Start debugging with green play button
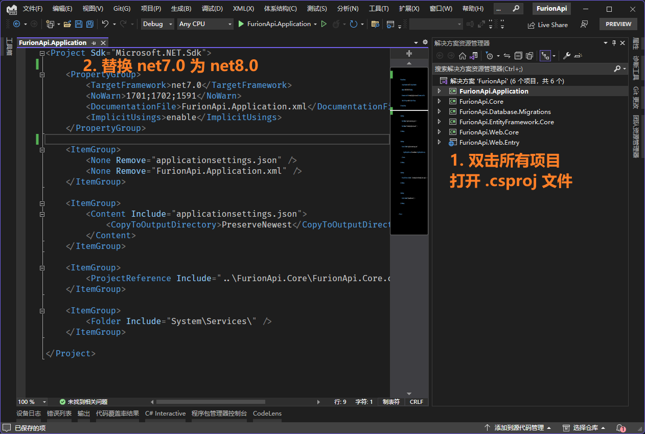This screenshot has width=645, height=434. (x=241, y=24)
